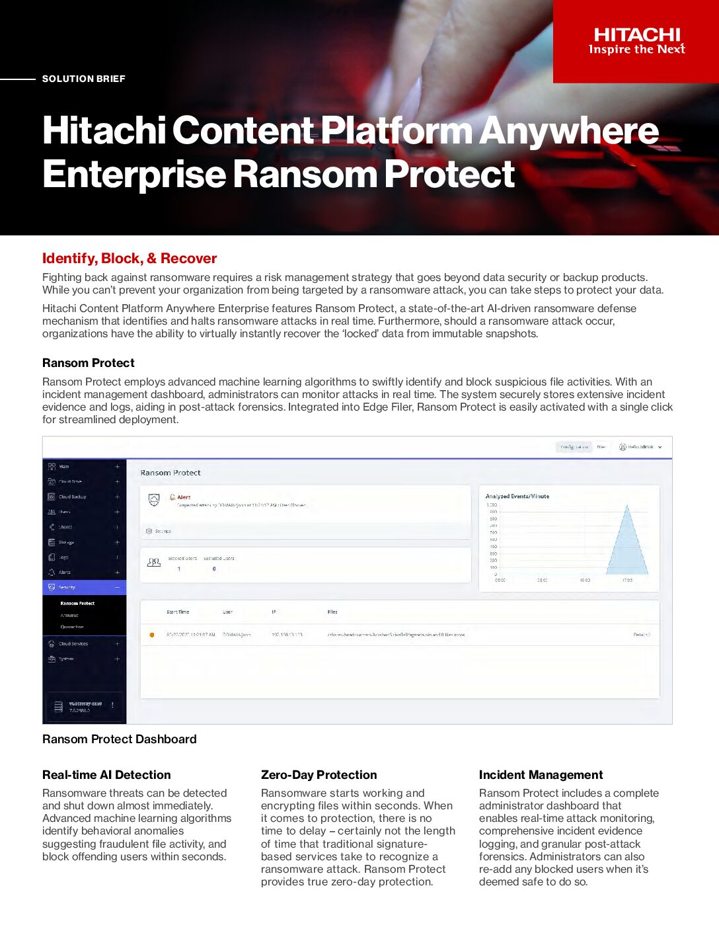Image resolution: width=719 pixels, height=931 pixels.
Task: Expand the System sidebar section
Action: click(x=117, y=659)
